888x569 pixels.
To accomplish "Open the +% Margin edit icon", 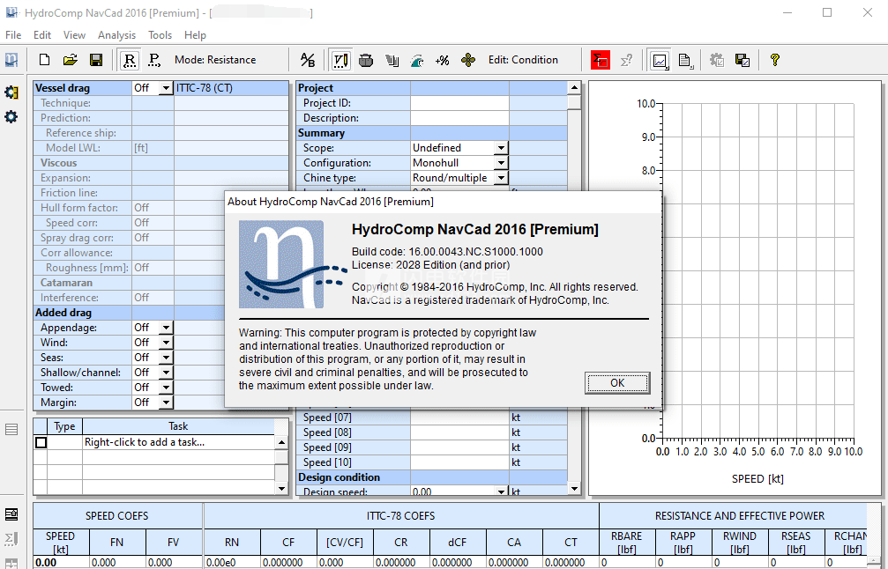I will pos(443,60).
